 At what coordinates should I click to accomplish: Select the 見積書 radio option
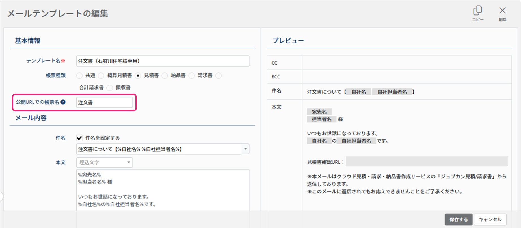point(138,76)
